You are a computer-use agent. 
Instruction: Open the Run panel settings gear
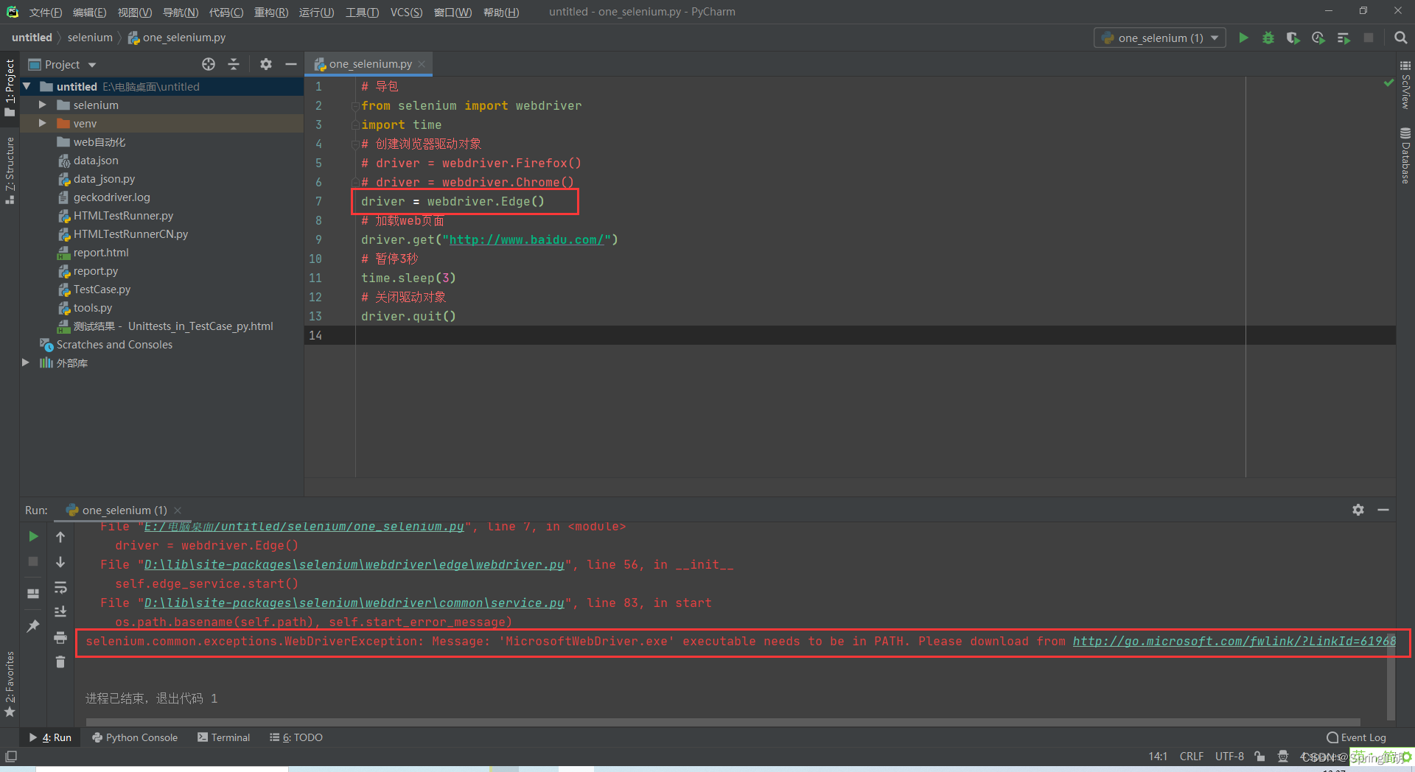click(x=1358, y=510)
